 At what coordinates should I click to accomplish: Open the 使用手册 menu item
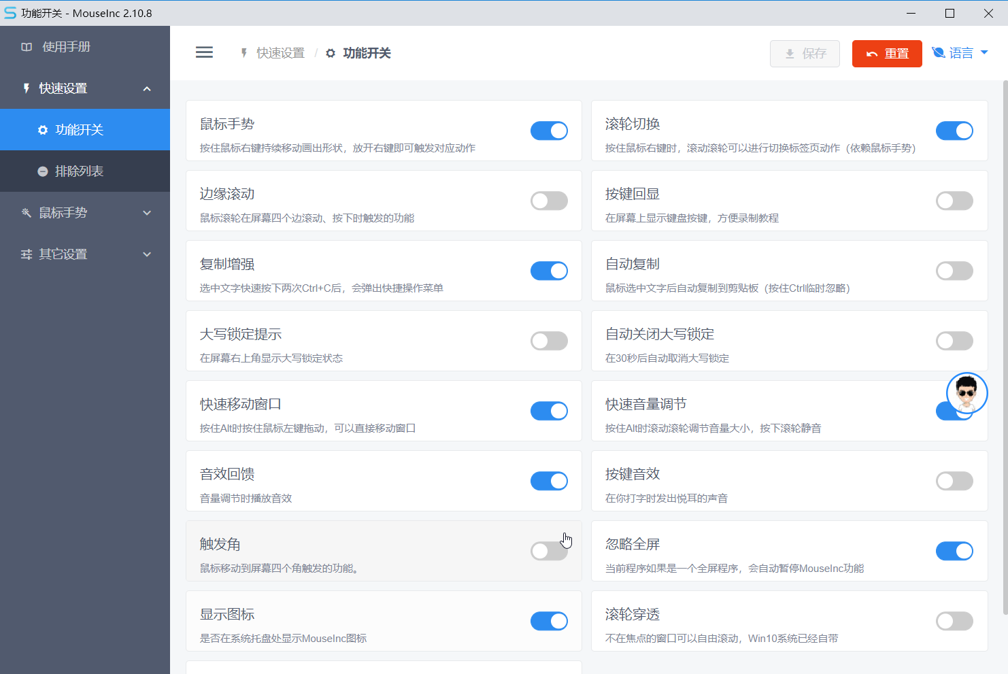[66, 47]
